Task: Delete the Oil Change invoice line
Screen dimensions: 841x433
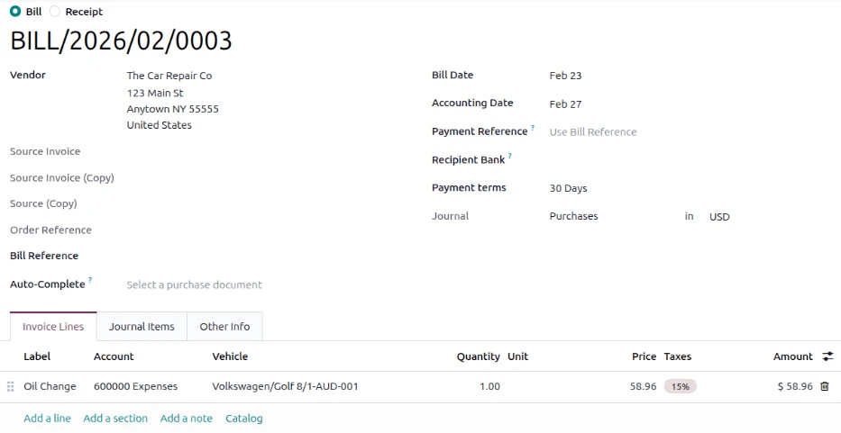Action: pyautogui.click(x=825, y=386)
